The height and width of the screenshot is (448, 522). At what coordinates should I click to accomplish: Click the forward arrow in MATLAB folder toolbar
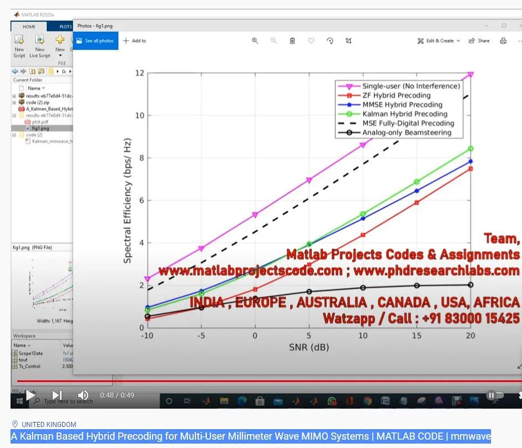(x=23, y=71)
